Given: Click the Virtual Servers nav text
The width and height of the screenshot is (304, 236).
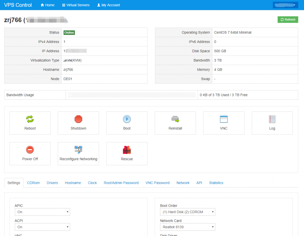Looking at the screenshot, I should pos(78,5).
